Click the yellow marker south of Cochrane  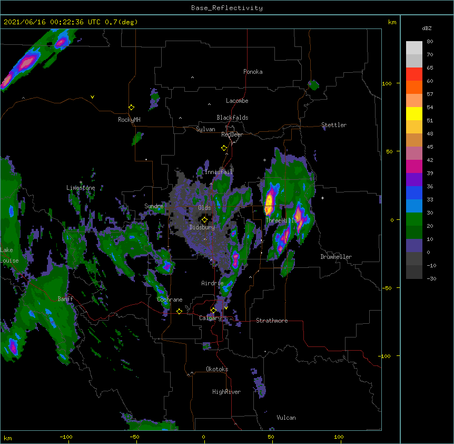[179, 311]
